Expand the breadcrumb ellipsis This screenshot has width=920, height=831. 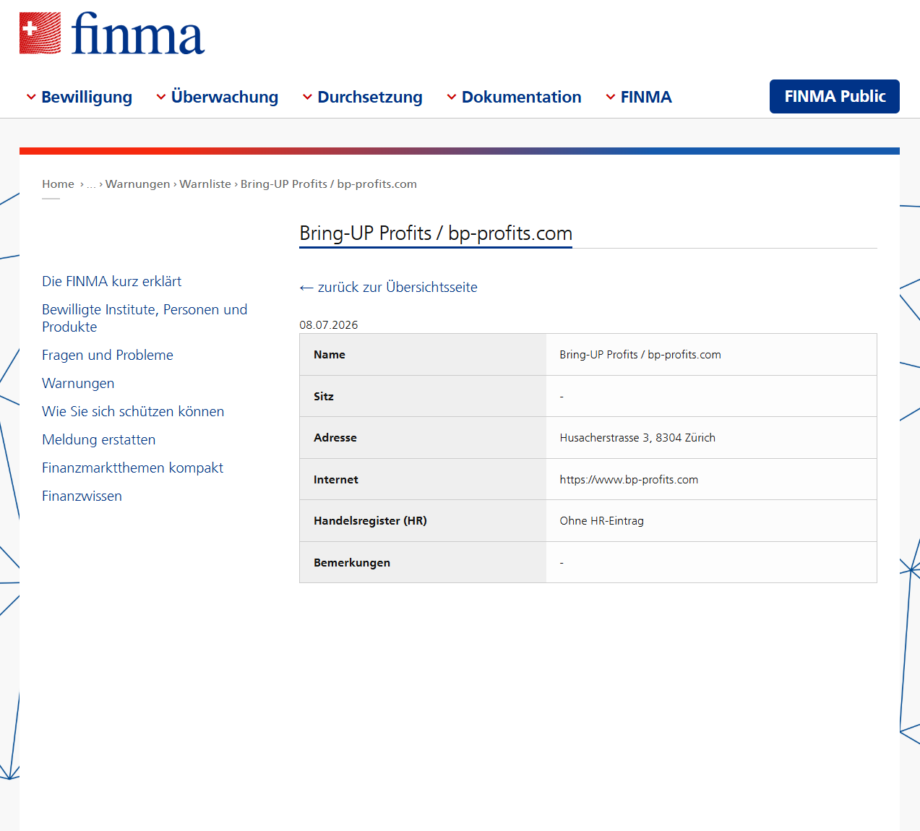pos(91,185)
